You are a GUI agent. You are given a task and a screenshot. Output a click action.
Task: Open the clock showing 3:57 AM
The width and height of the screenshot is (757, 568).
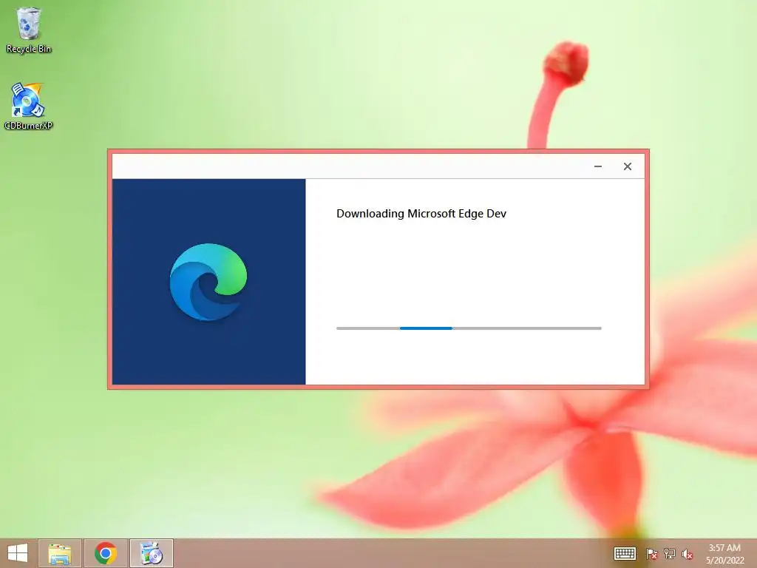point(724,553)
